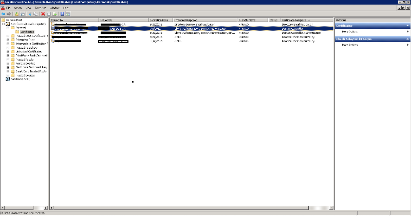Expand the Trusted Publishers node

[x=8, y=48]
